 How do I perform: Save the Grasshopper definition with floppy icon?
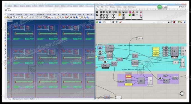pyautogui.click(x=100, y=22)
